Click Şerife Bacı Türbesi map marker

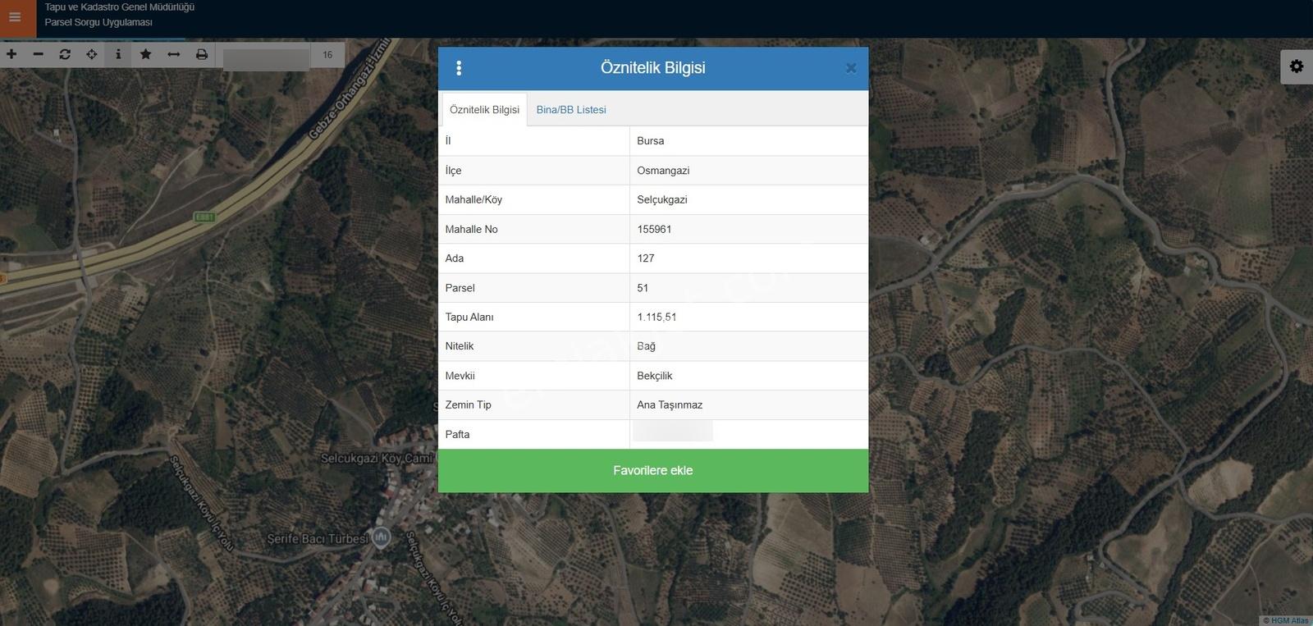pos(381,538)
